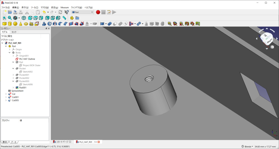
Task: Click the cone primitive icon
Action: pyautogui.click(x=20, y=24)
